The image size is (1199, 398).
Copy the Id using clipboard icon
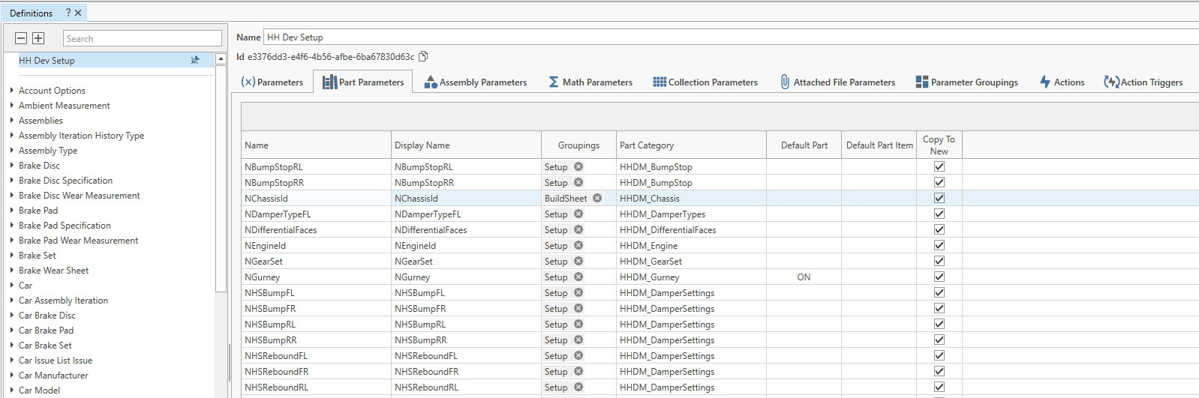click(423, 56)
